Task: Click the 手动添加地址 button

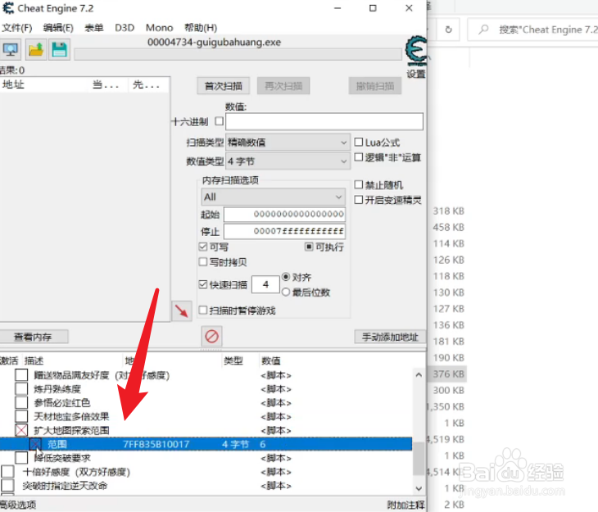Action: 390,337
